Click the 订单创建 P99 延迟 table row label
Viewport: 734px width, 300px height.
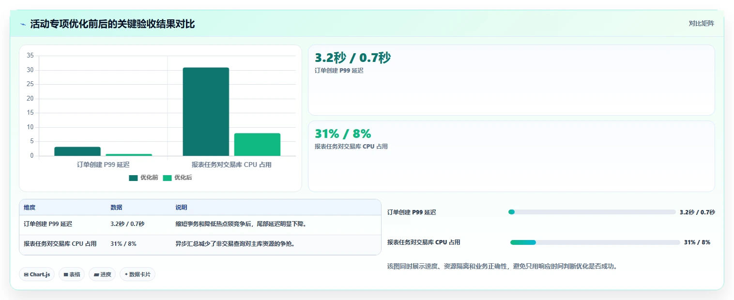click(48, 224)
